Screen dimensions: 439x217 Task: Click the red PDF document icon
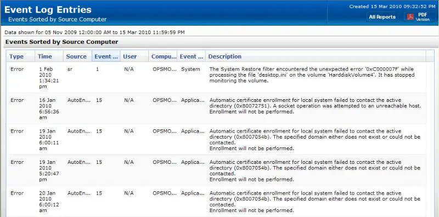click(x=410, y=17)
